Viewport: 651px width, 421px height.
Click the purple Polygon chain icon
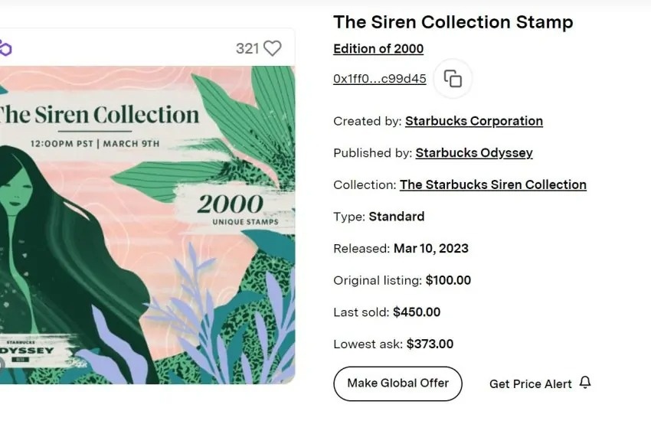click(x=5, y=49)
